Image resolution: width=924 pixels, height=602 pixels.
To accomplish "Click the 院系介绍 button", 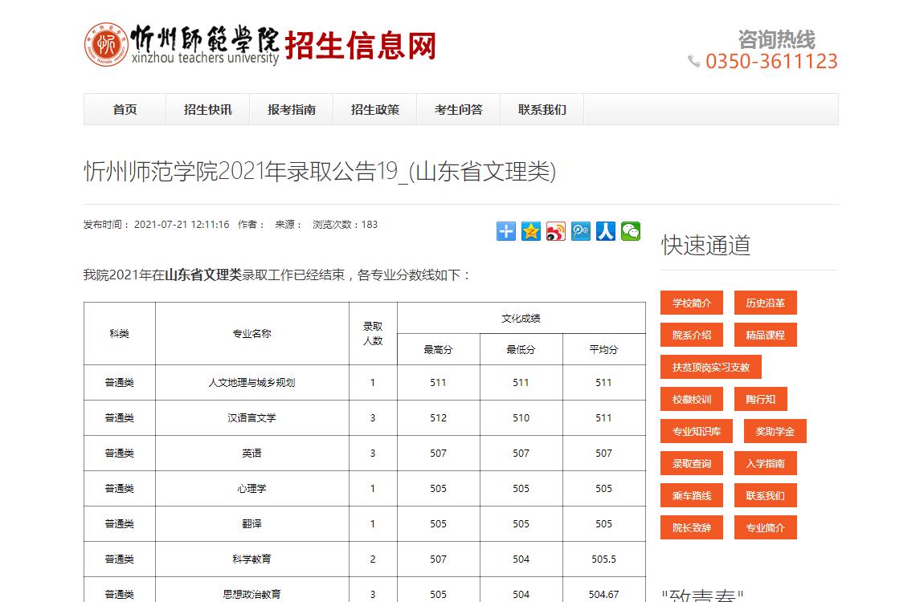I will pyautogui.click(x=692, y=335).
